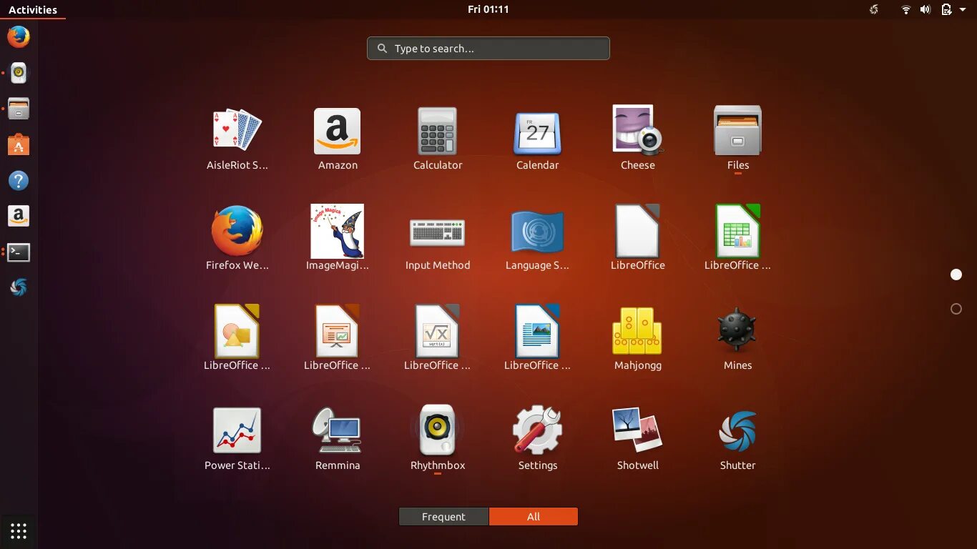Open Terminal from the dock

pos(19,252)
